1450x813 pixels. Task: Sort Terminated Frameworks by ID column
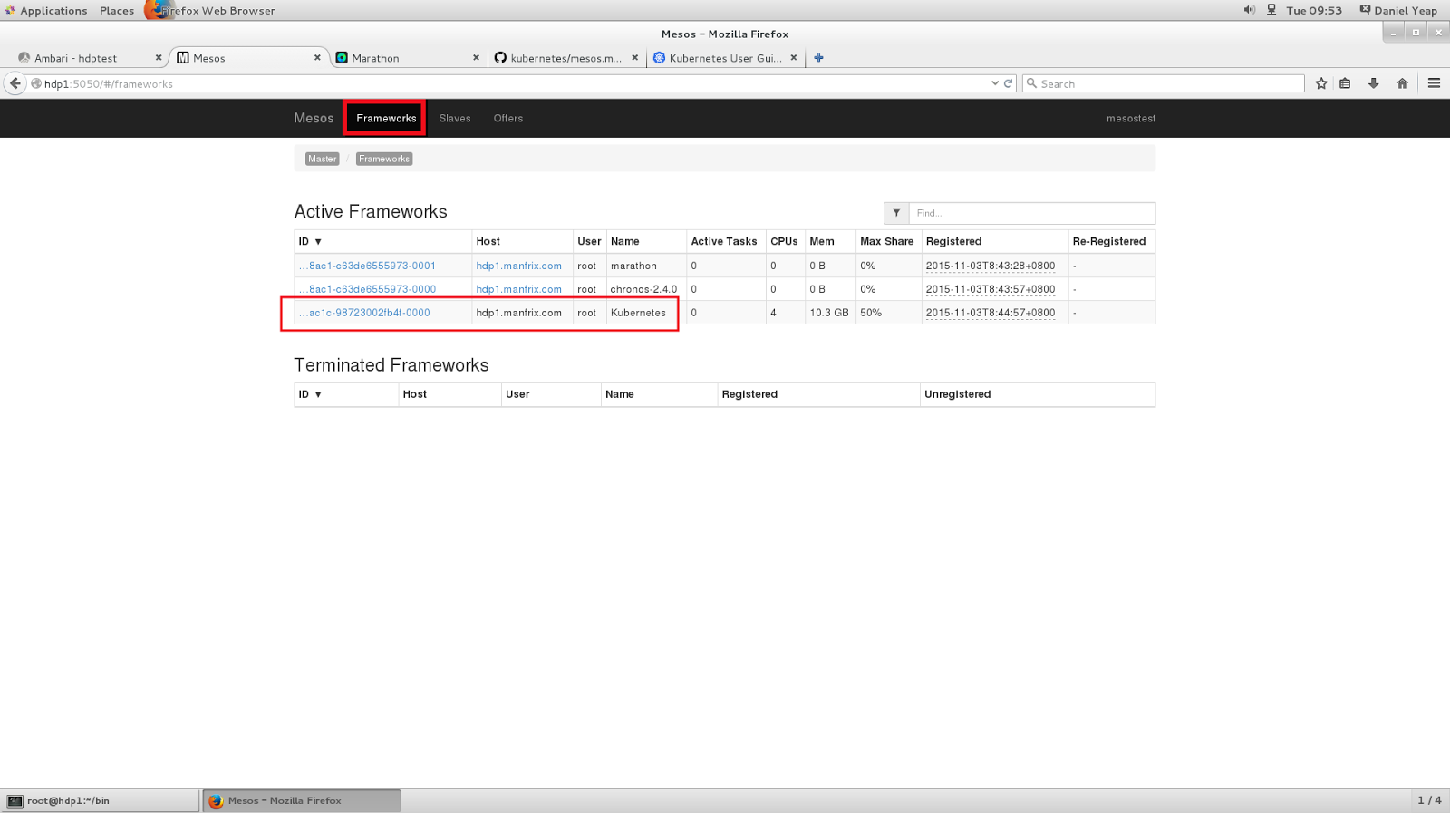(x=310, y=394)
